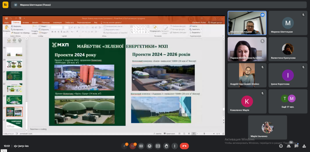Screen dimensions: 310x152
Task: Switch to reading view icon
Action: click(x=189, y=133)
